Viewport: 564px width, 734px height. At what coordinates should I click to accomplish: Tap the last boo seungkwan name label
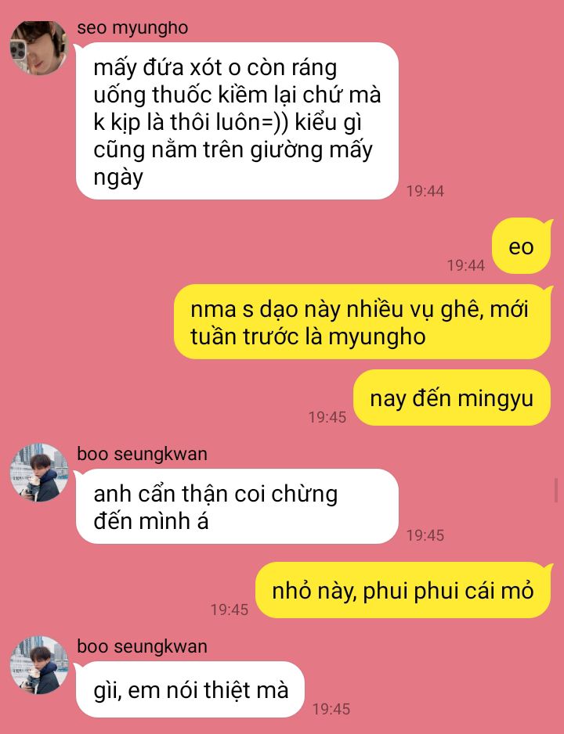142,646
